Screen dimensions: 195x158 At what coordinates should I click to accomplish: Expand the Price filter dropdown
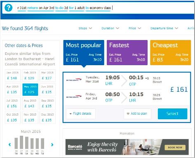pos(135,28)
